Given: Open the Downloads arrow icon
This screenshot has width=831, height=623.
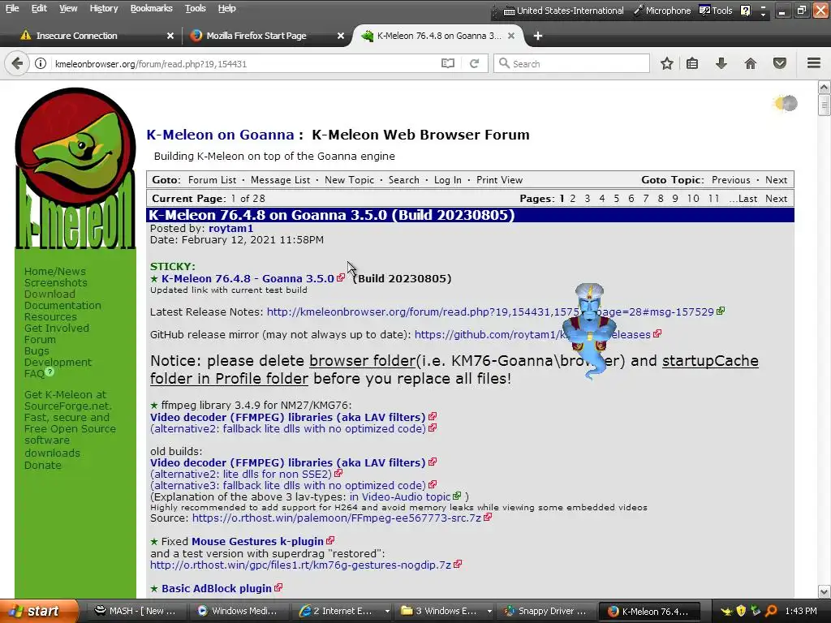Looking at the screenshot, I should [721, 63].
